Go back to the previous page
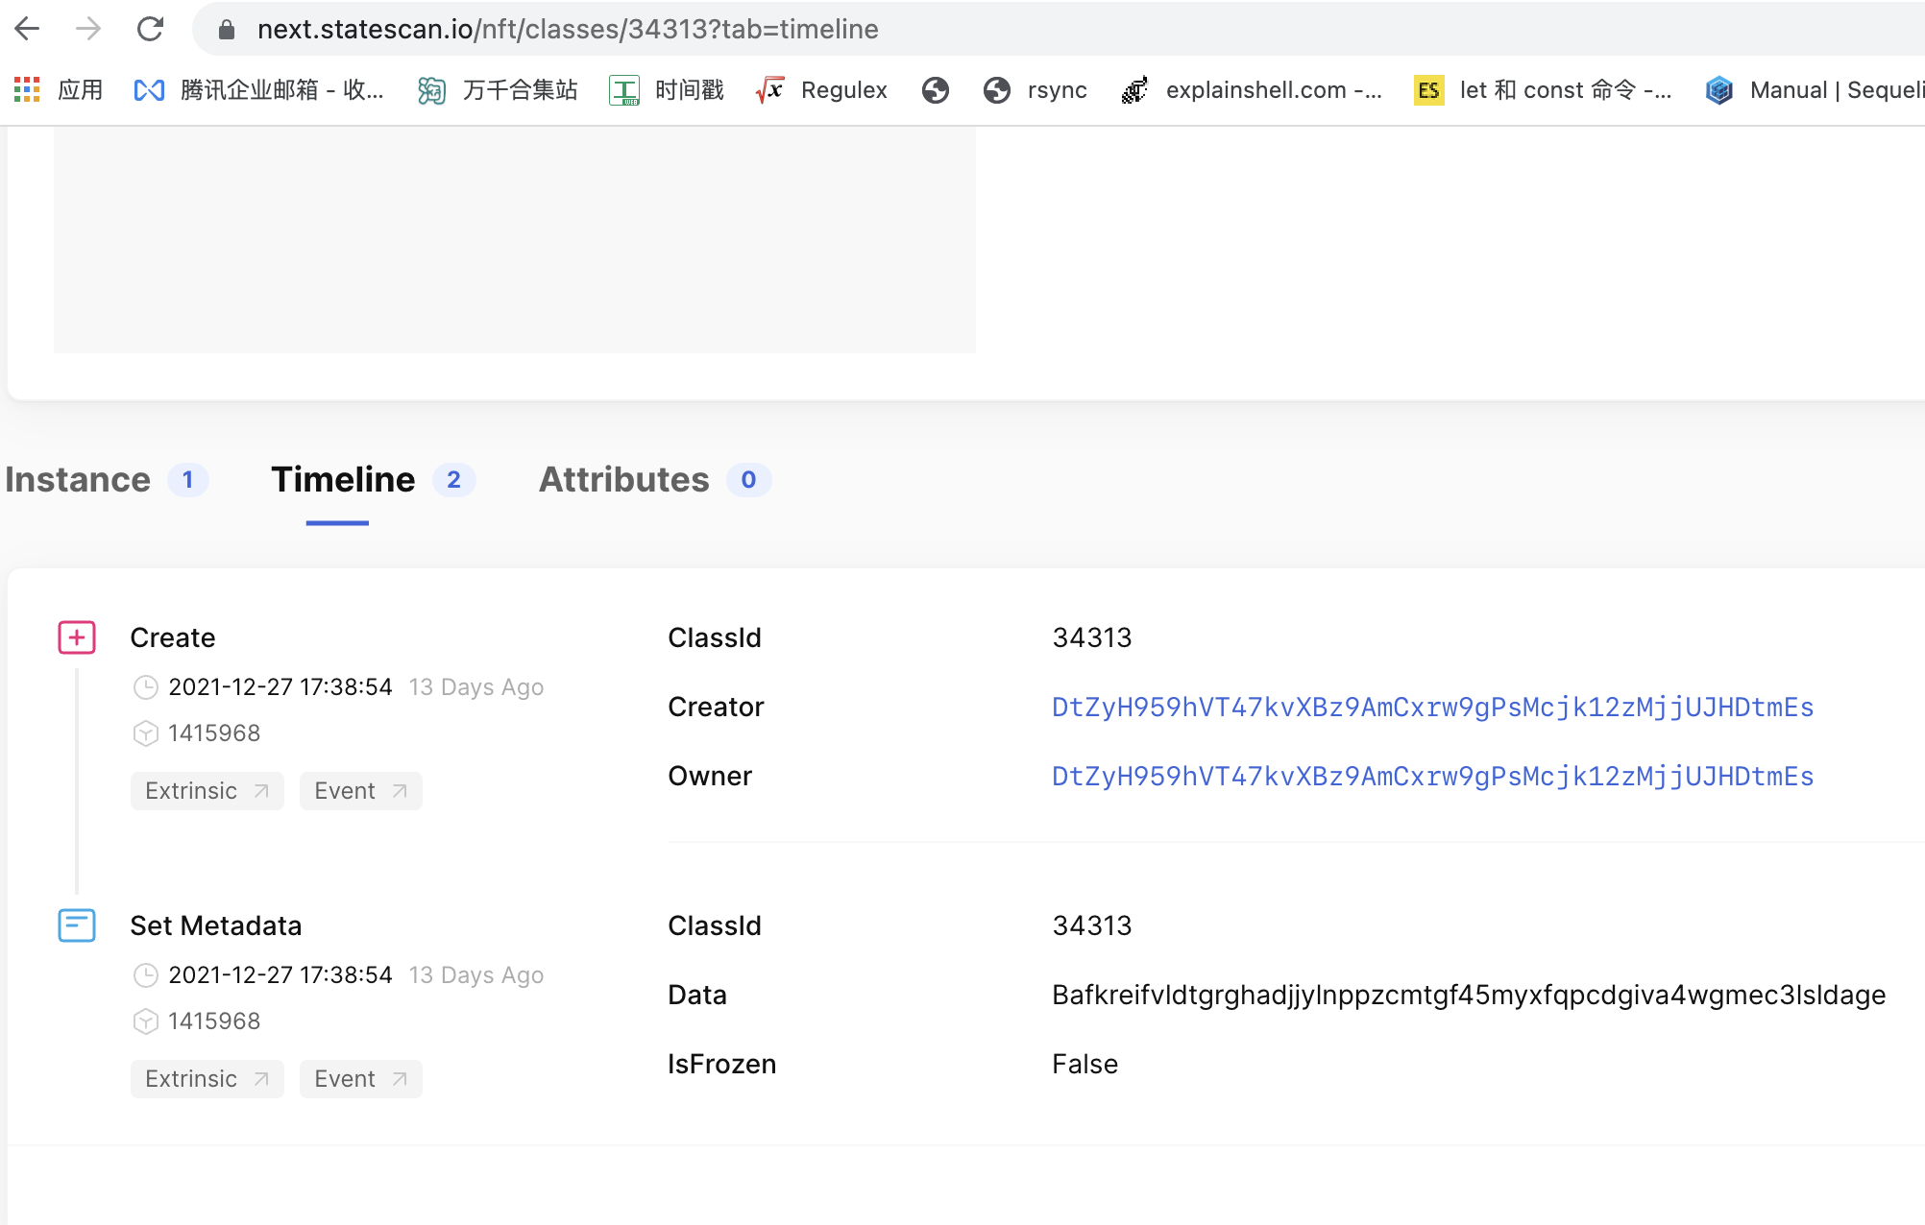Image resolution: width=1925 pixels, height=1225 pixels. click(x=28, y=29)
